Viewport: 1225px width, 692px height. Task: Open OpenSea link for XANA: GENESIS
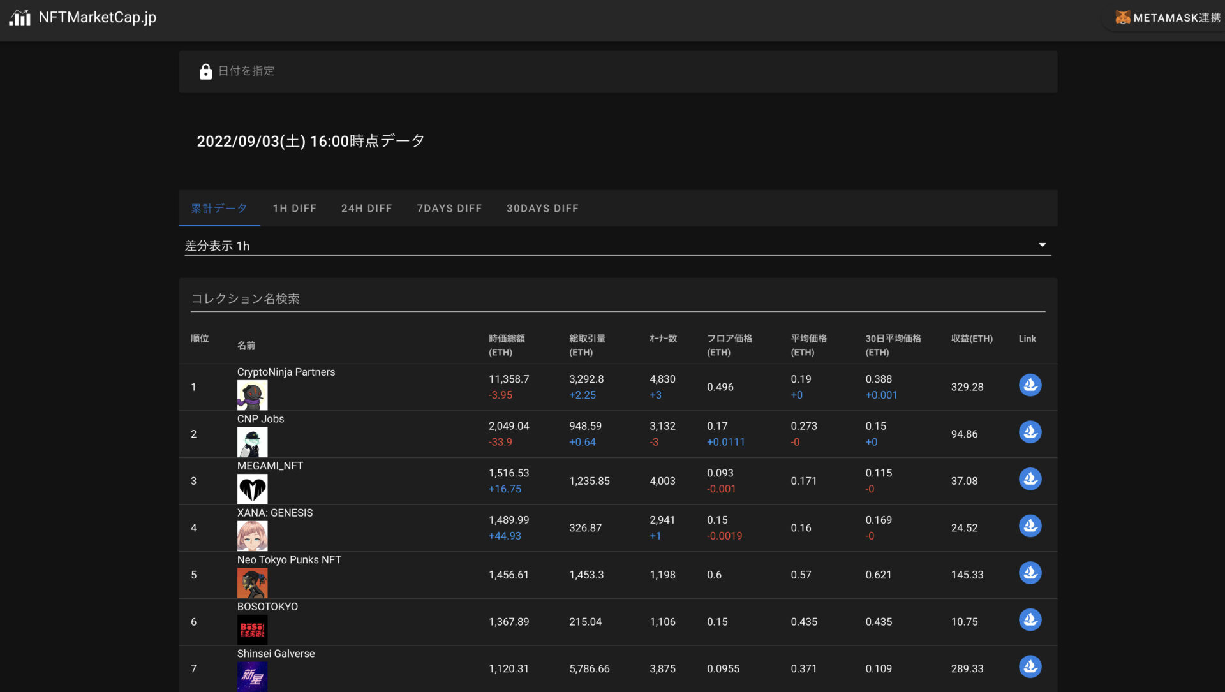pos(1030,526)
